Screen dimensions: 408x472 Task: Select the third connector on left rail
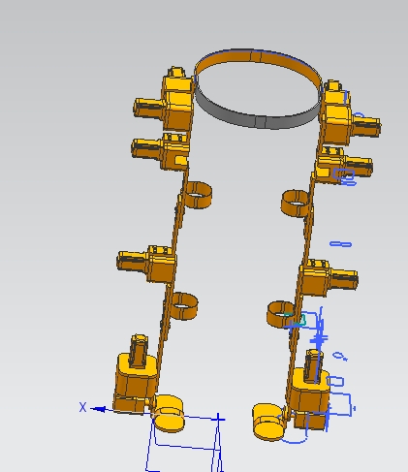pos(147,264)
